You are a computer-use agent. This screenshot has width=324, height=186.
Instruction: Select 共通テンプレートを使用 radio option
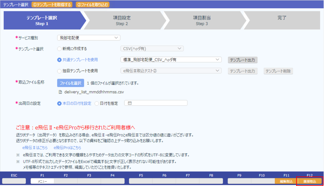[x=59, y=60]
